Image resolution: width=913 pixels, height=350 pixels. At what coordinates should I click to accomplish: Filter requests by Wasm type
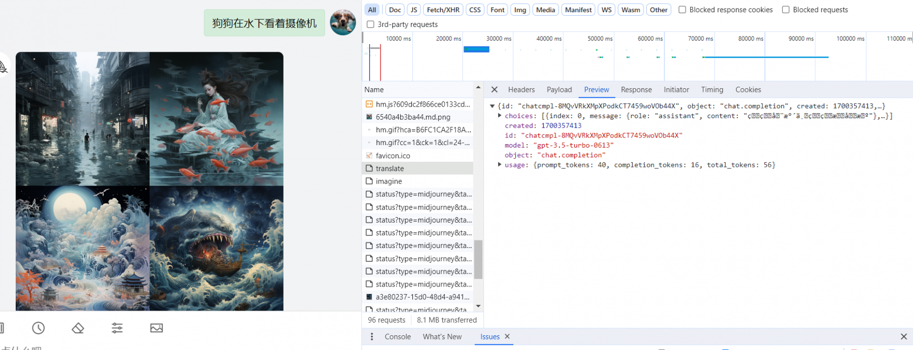pos(630,10)
